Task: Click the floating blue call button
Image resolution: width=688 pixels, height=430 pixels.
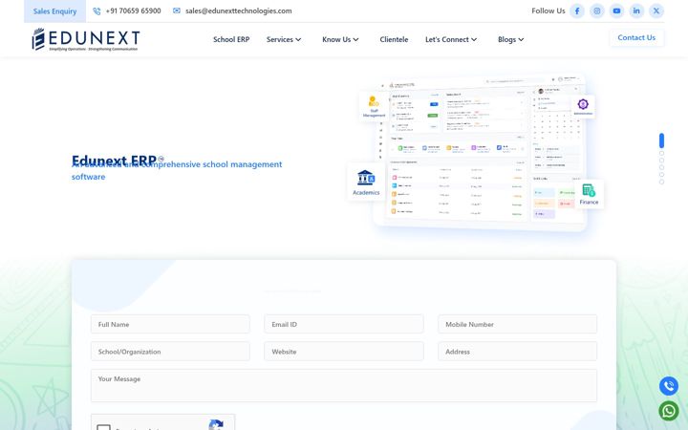Action: (669, 386)
